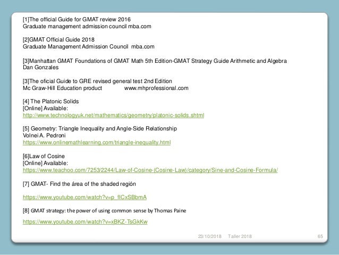
Task: Click the '[2]GMAT Official Guide 2018' line
Action: tap(58, 39)
